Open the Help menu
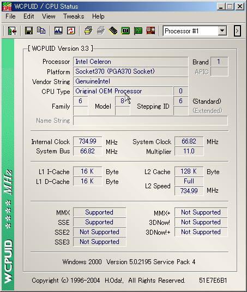The height and width of the screenshot is (292, 247). [x=98, y=16]
